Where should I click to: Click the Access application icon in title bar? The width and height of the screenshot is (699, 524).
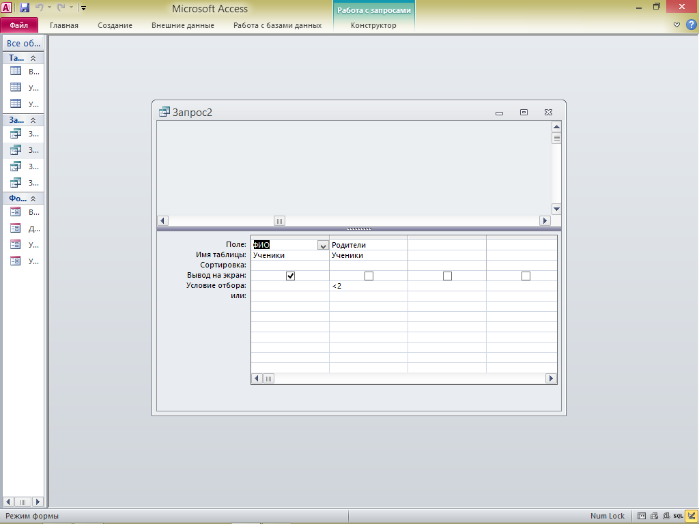[7, 8]
